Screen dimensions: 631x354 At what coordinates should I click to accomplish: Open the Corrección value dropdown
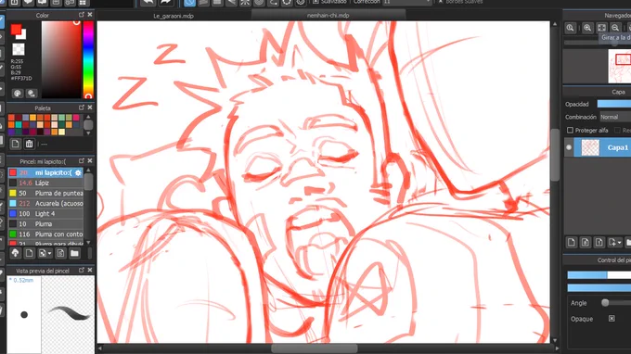point(406,3)
